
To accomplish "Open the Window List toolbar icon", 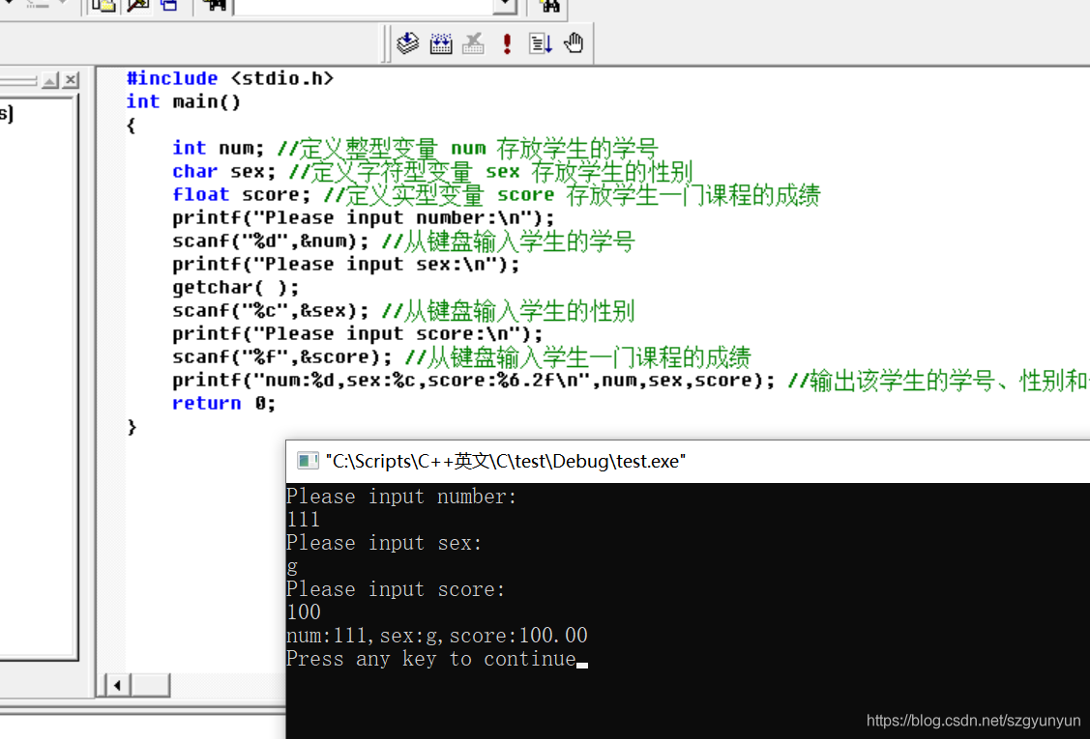I will [x=169, y=6].
